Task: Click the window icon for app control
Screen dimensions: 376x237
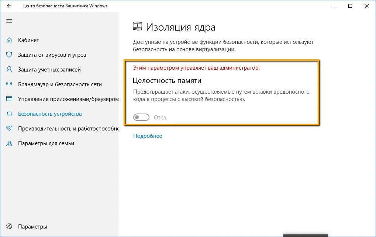Action: pyautogui.click(x=9, y=99)
